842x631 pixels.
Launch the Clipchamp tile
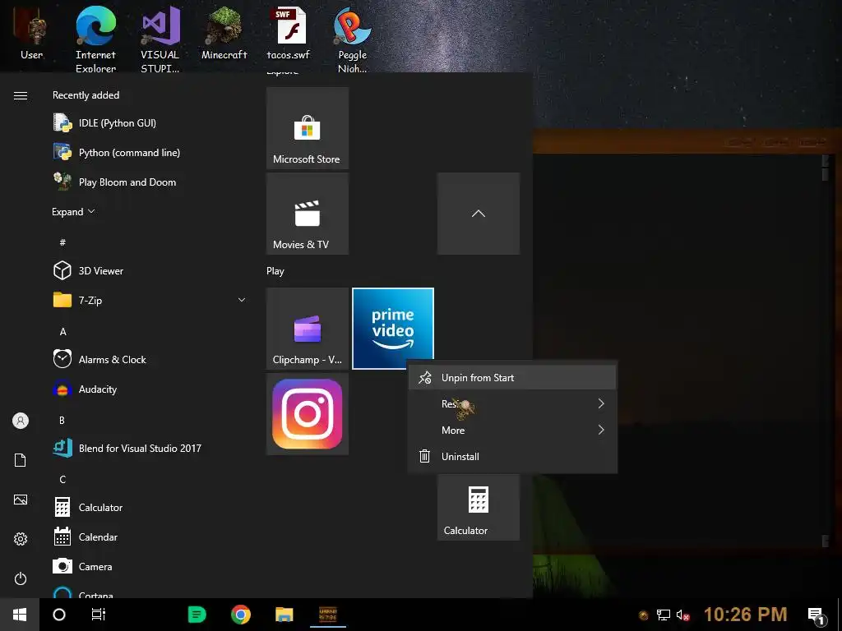308,329
